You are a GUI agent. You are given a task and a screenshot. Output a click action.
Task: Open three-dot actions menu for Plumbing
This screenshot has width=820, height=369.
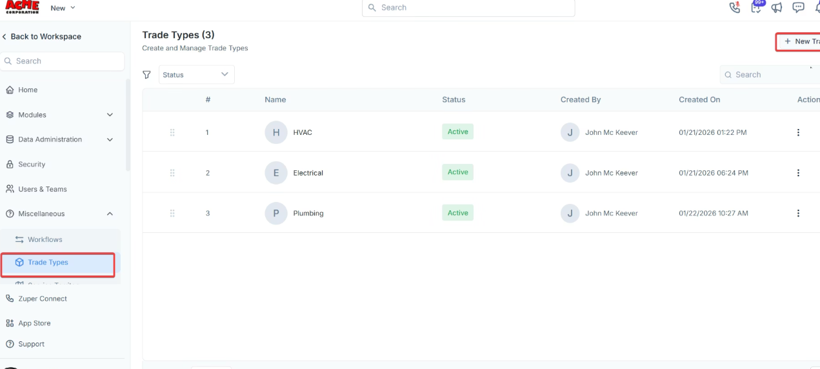(x=798, y=214)
